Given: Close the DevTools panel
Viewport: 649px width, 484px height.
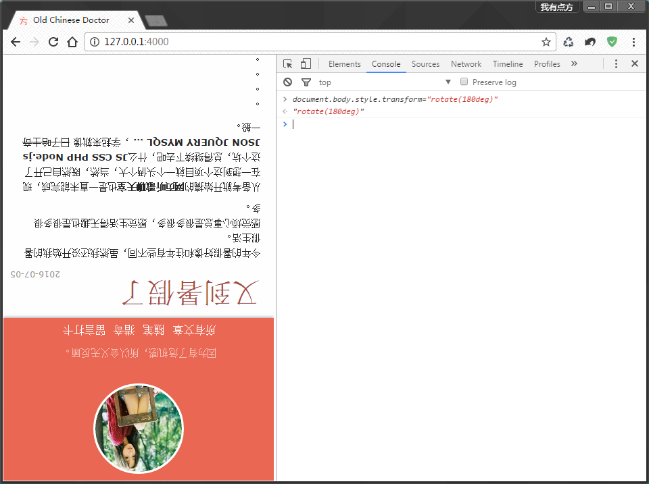Looking at the screenshot, I should 634,64.
